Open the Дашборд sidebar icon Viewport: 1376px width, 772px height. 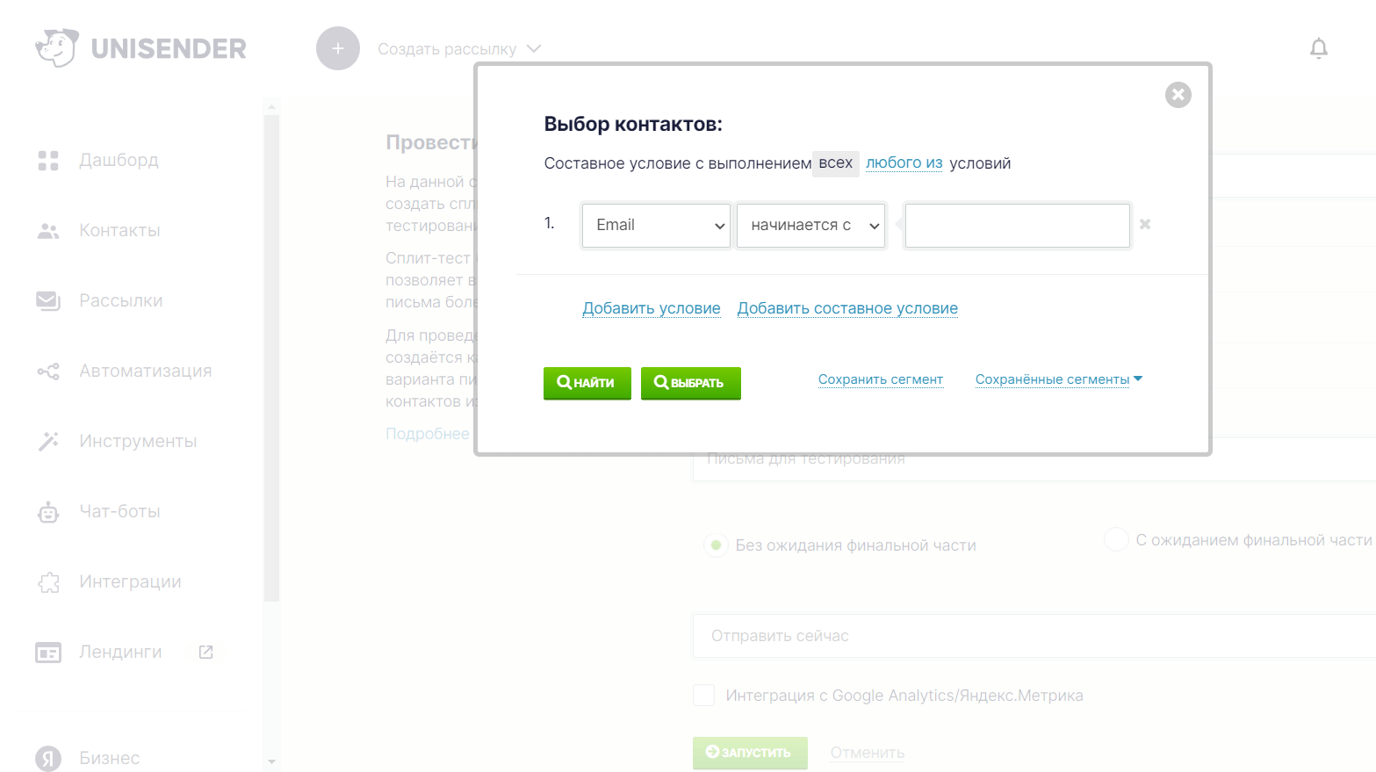(x=48, y=161)
